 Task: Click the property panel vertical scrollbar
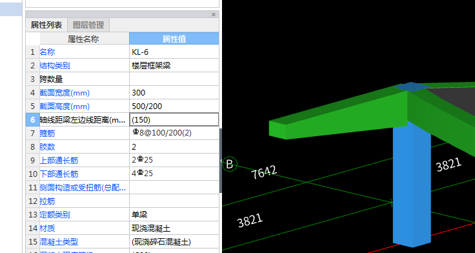coord(221,161)
